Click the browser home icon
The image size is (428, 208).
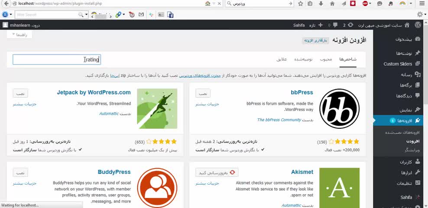[x=332, y=3]
